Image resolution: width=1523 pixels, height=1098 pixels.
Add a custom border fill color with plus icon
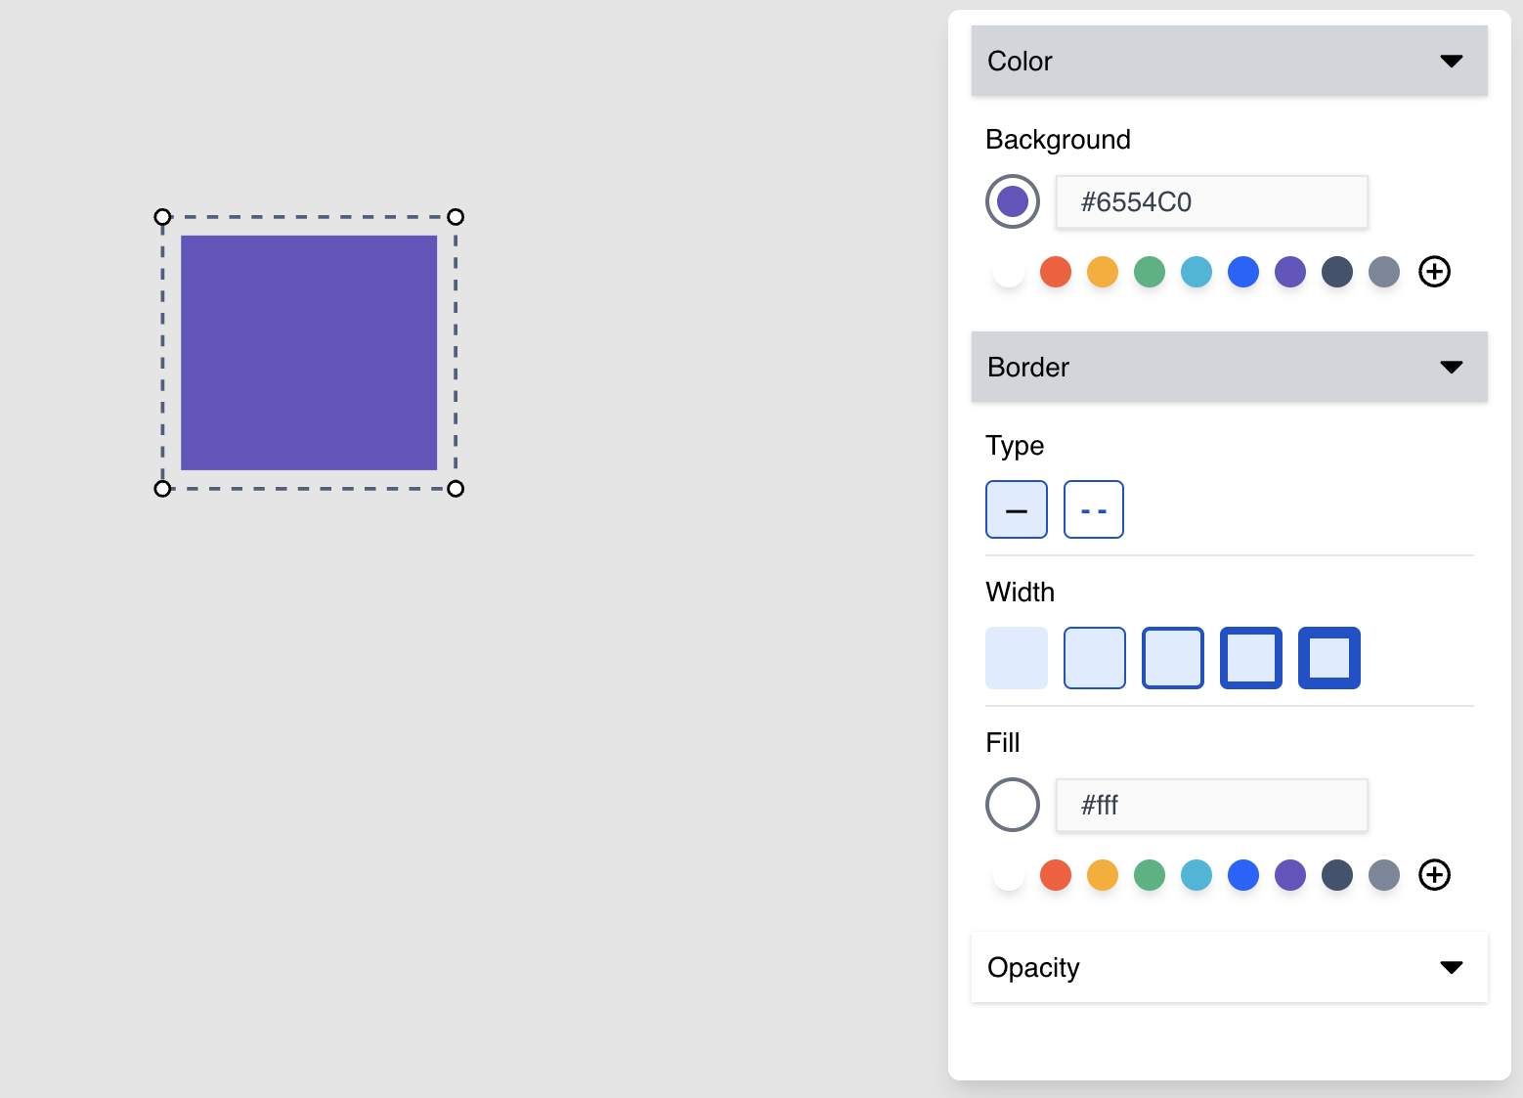1434,875
